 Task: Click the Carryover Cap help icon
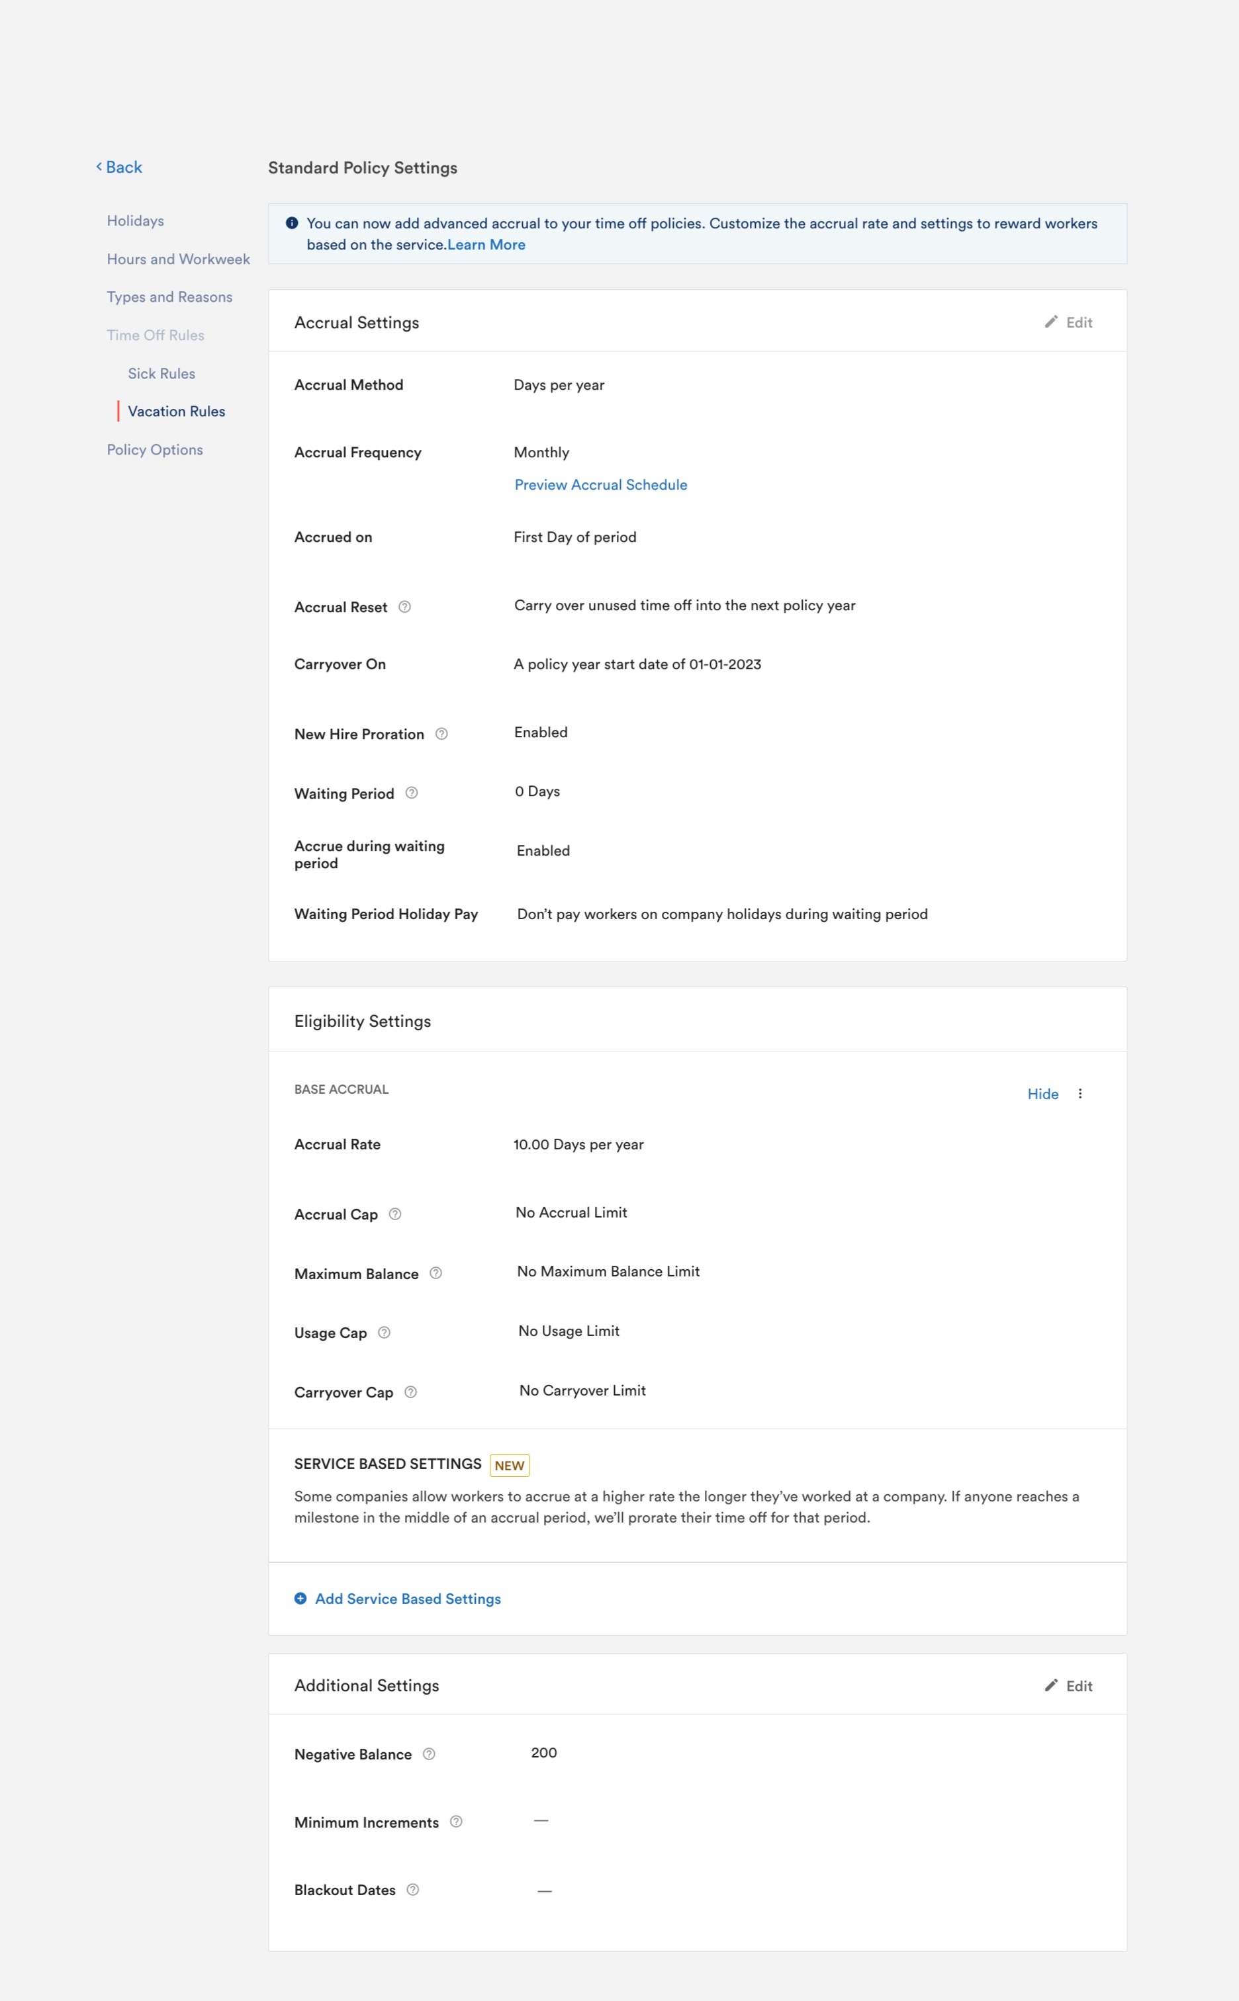(x=412, y=1392)
